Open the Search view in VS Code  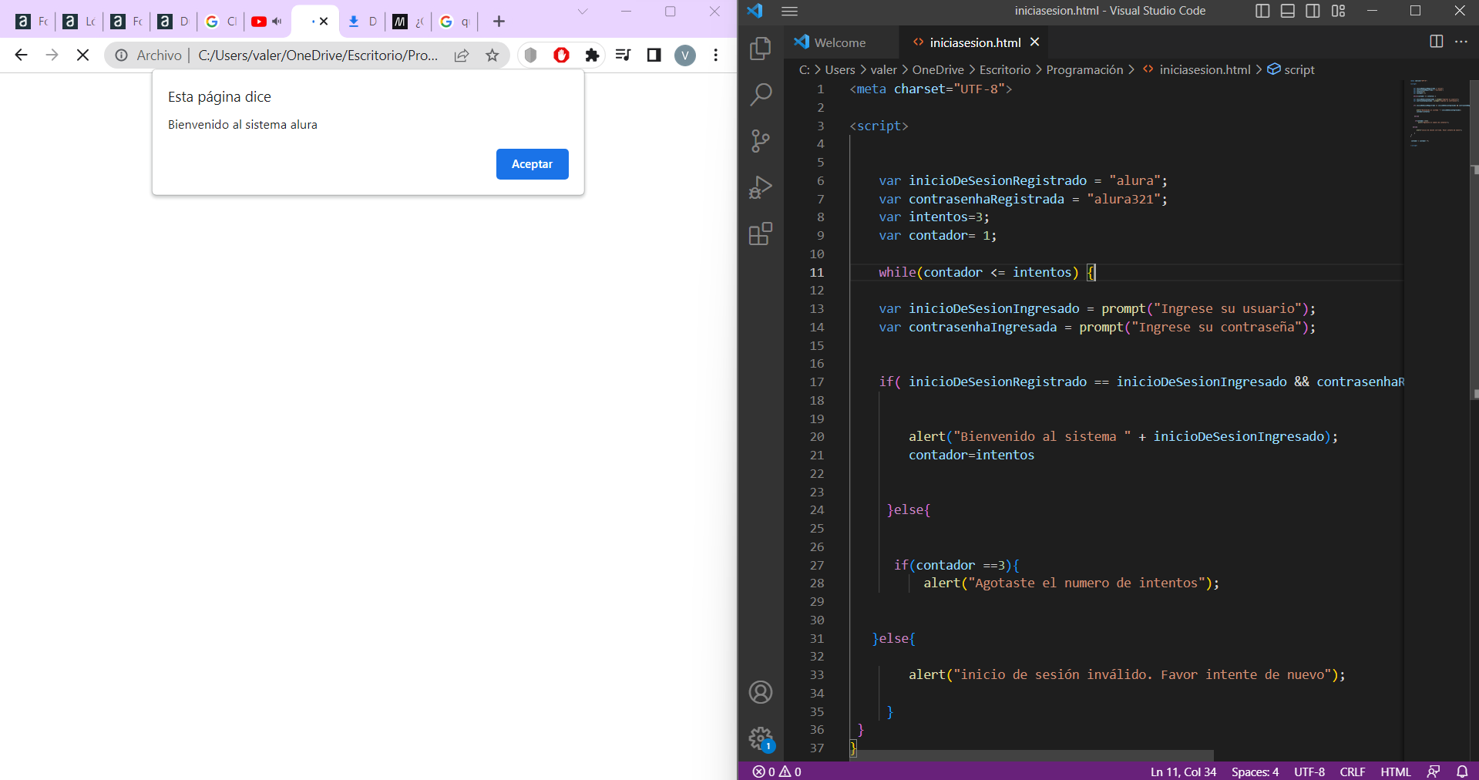pyautogui.click(x=761, y=95)
